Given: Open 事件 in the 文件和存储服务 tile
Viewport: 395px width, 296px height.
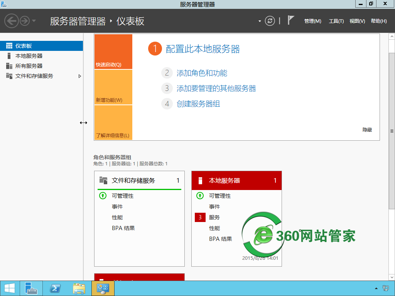Looking at the screenshot, I should click(117, 207).
